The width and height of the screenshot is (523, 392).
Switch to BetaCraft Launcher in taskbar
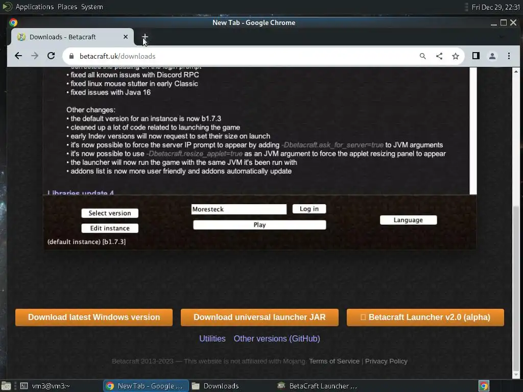click(x=317, y=386)
